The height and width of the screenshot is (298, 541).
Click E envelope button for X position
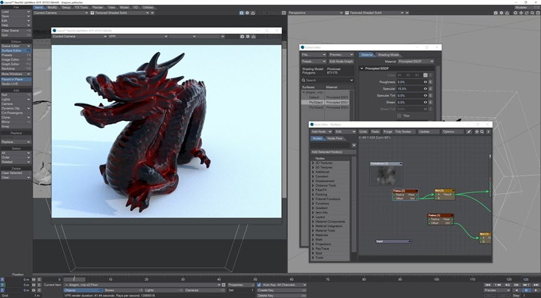(40, 280)
